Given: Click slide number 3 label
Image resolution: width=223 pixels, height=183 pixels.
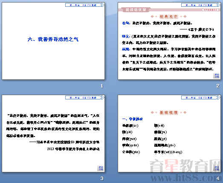Looking at the screenshot, I should pyautogui.click(x=101, y=178).
